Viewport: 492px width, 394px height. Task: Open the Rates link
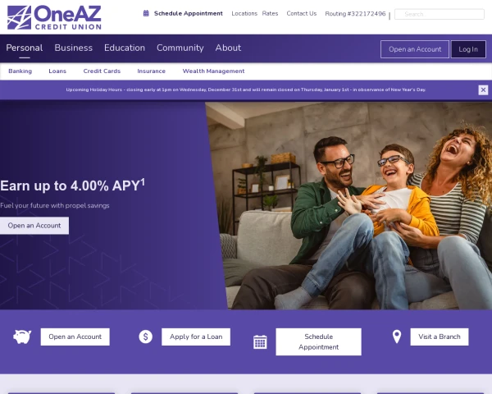(x=270, y=13)
